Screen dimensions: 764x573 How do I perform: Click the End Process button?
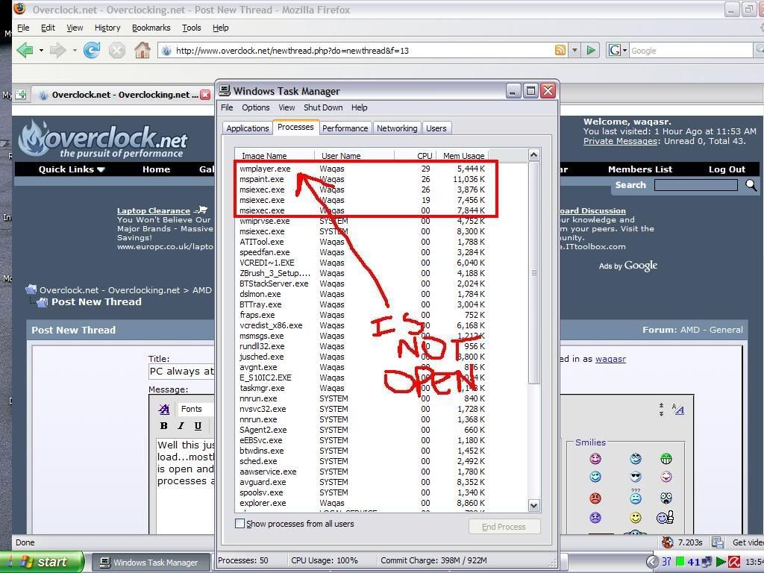504,527
